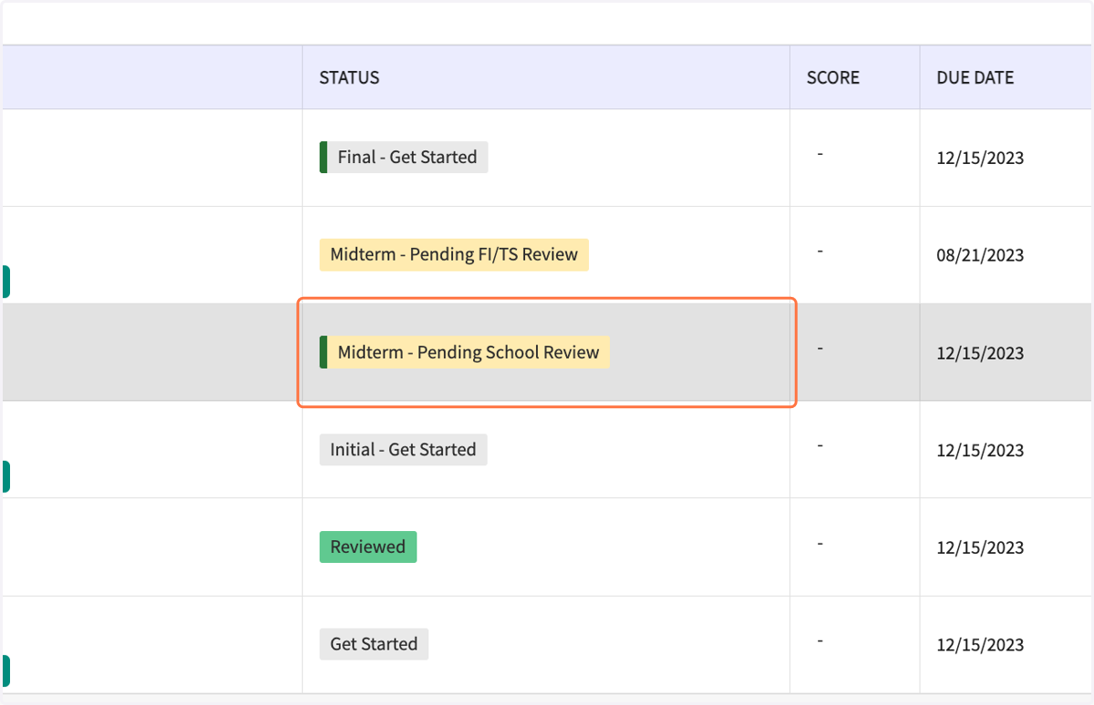Click score dash in bottom Get Started row
The width and height of the screenshot is (1094, 705).
click(x=820, y=641)
